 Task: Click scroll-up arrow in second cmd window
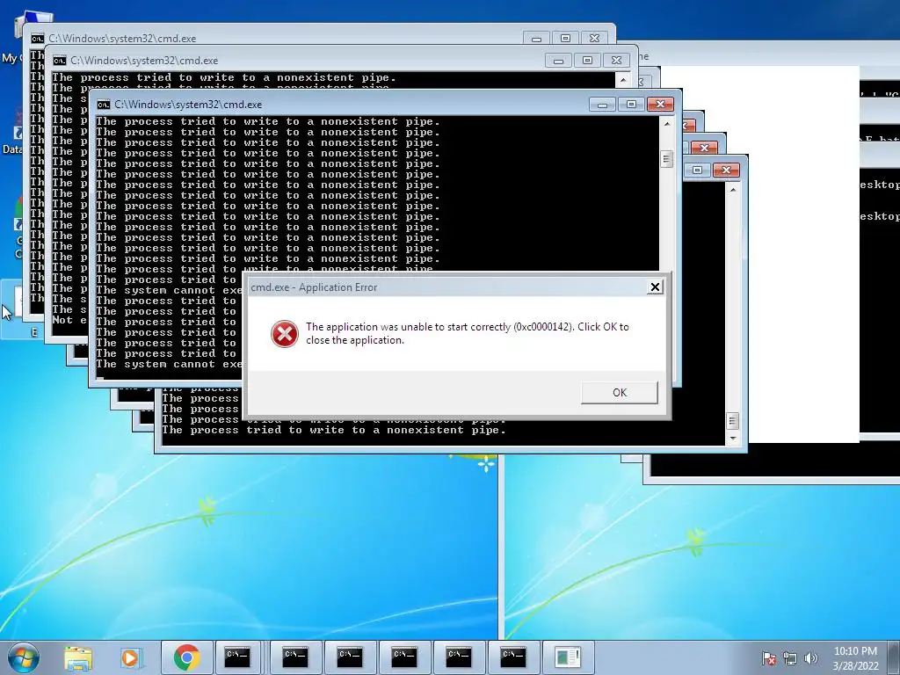pyautogui.click(x=623, y=80)
